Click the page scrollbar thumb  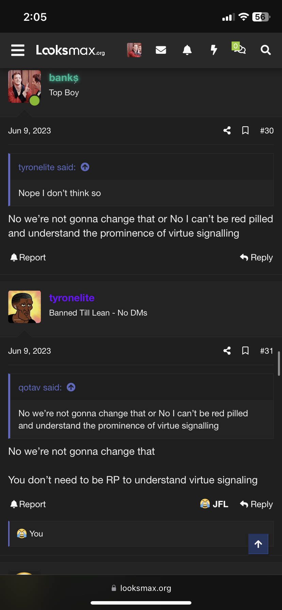[279, 363]
